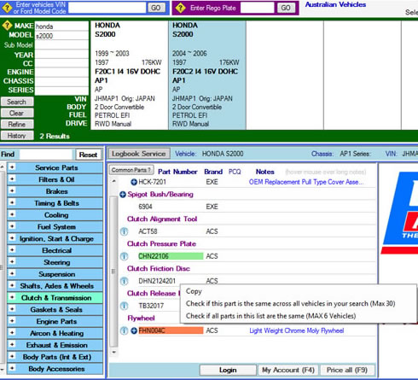Open info icon for TB32017 part

tap(124, 306)
